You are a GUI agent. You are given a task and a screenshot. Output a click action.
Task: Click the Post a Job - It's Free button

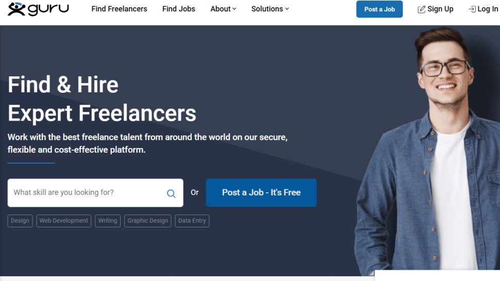coord(261,193)
